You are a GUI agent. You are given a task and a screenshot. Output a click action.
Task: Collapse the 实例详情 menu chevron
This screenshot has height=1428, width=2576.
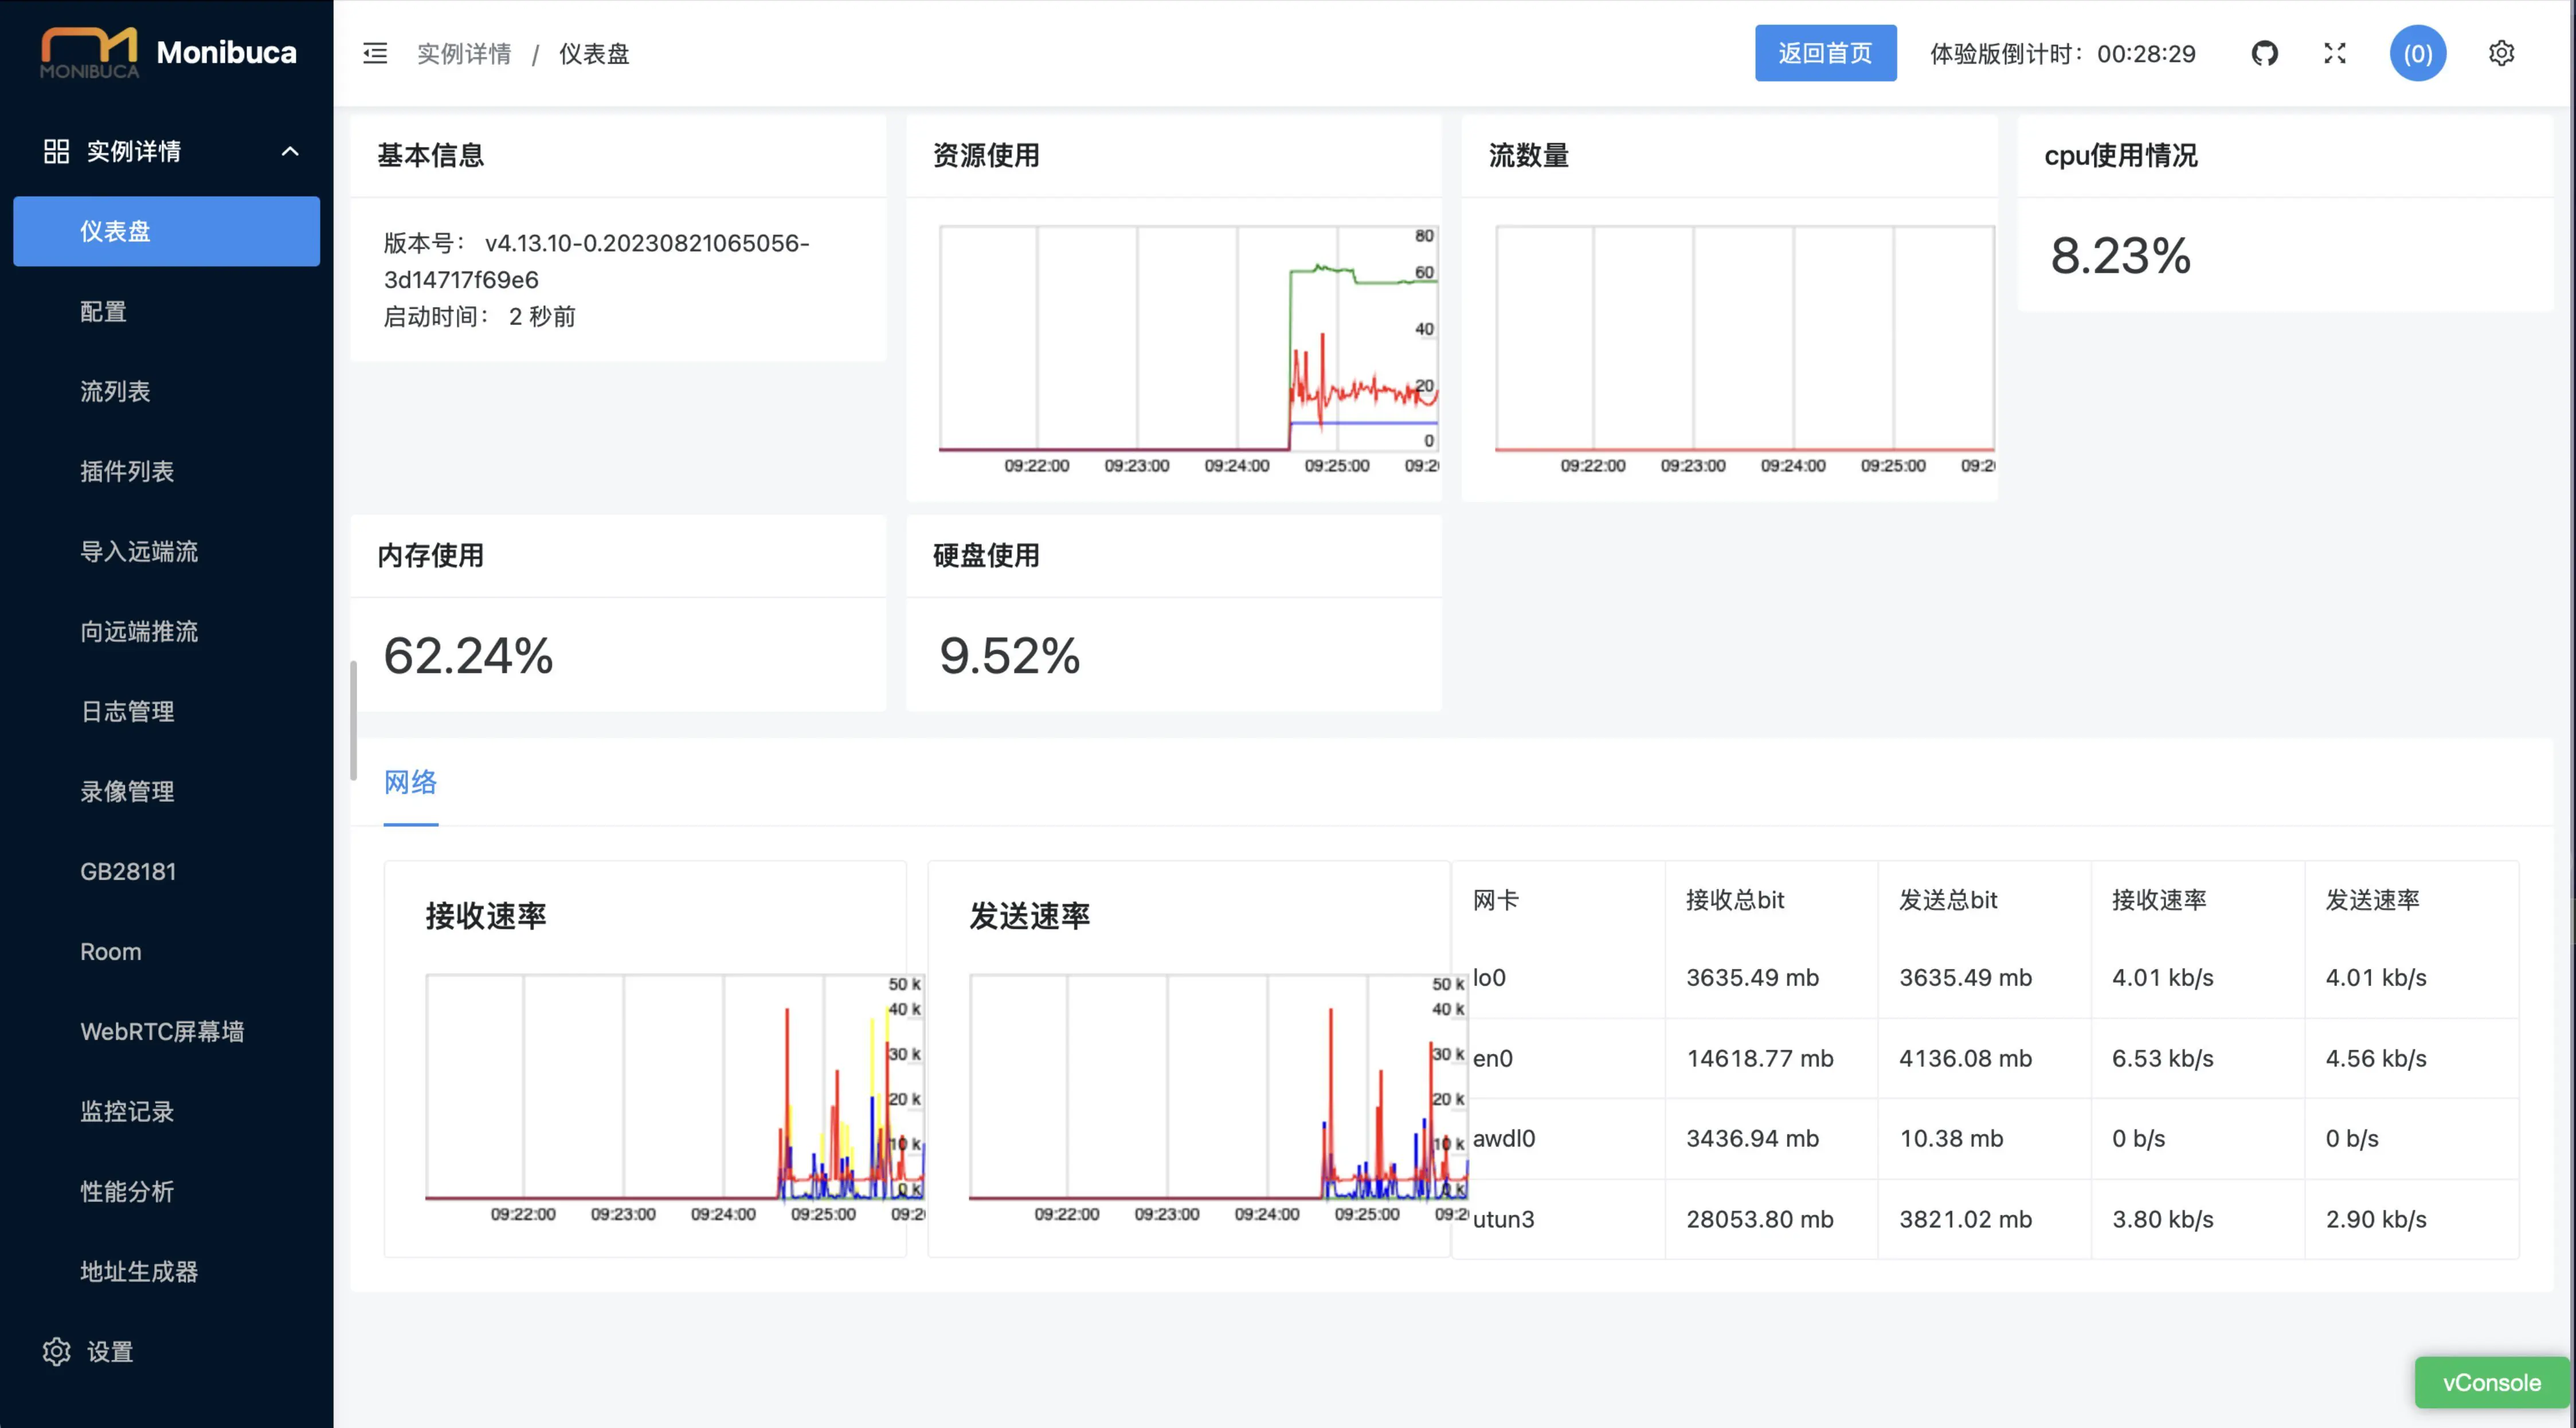pyautogui.click(x=290, y=151)
